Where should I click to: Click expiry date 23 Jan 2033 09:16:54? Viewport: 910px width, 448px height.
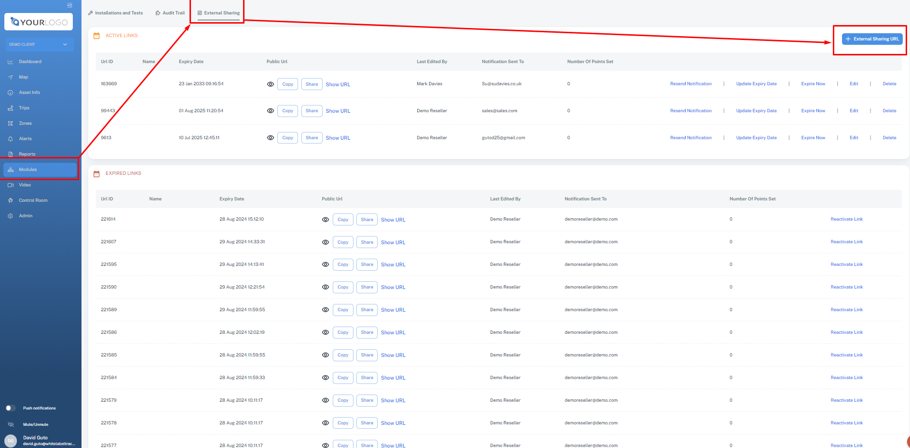coord(201,84)
